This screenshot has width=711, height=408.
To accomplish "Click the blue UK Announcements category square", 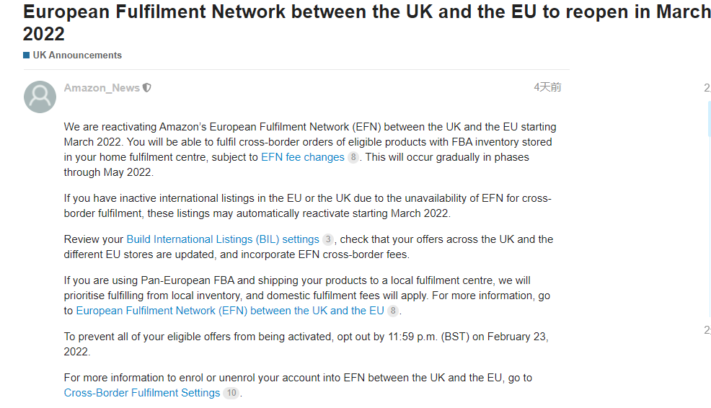I will [27, 56].
